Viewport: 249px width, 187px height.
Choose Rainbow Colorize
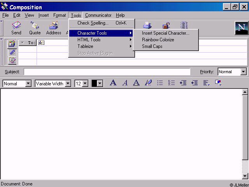166,40
